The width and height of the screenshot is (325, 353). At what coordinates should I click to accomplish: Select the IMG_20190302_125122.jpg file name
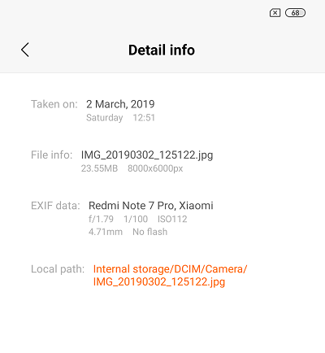click(147, 155)
